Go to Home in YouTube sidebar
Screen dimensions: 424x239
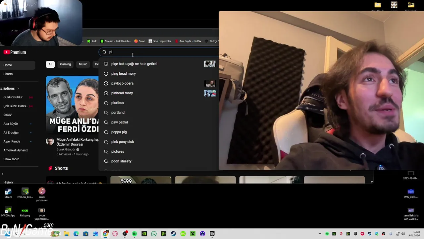(18, 65)
